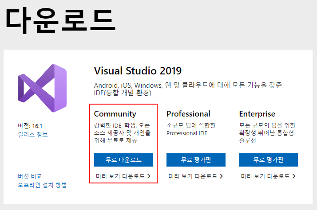Open Enterprise 미리 보기 다운로드 link
The width and height of the screenshot is (317, 210).
click(x=268, y=176)
